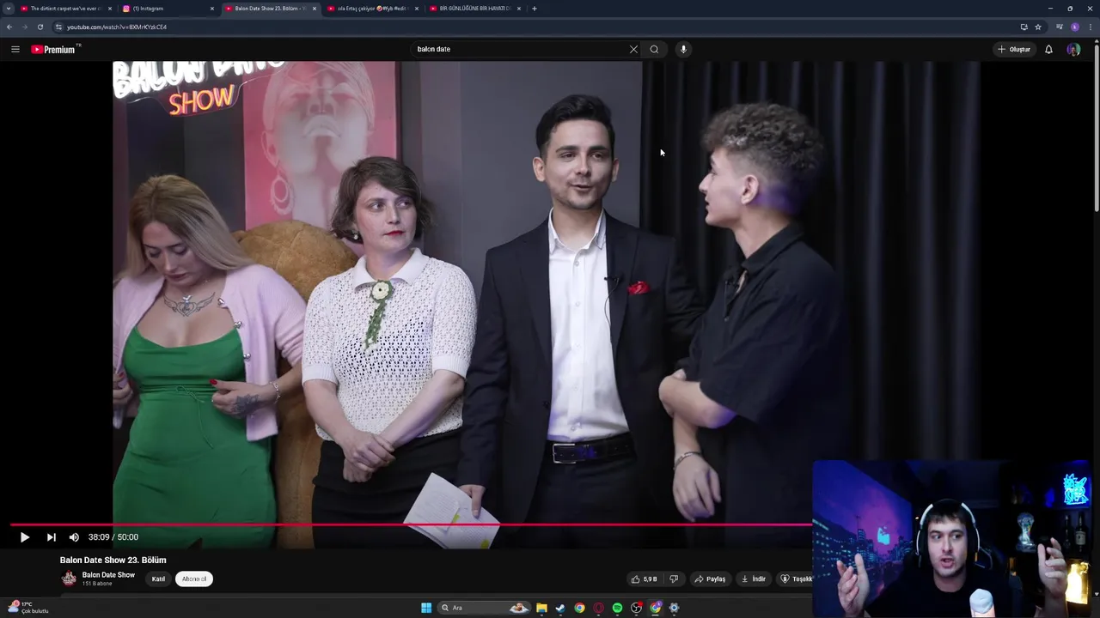Viewport: 1100px width, 618px height.
Task: Reload the current page
Action: (x=40, y=27)
